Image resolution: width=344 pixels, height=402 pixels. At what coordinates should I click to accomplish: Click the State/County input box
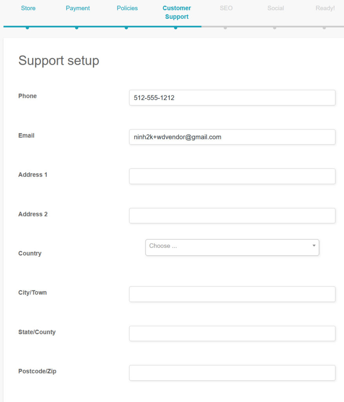click(232, 333)
